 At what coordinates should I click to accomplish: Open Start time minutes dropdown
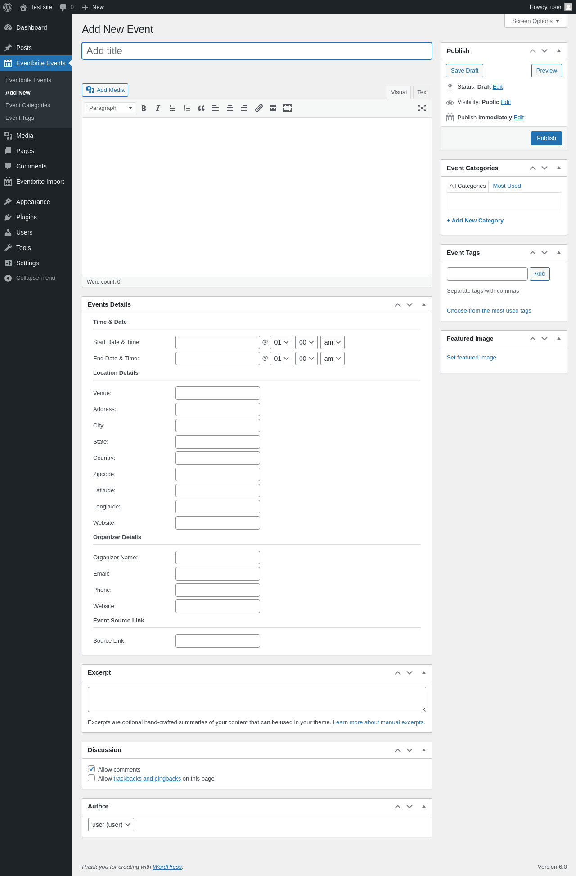tap(306, 342)
